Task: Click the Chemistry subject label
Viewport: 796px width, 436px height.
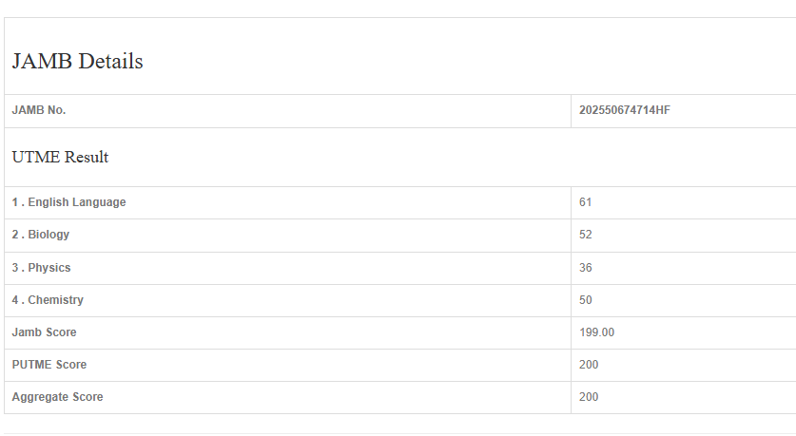Action: point(55,300)
